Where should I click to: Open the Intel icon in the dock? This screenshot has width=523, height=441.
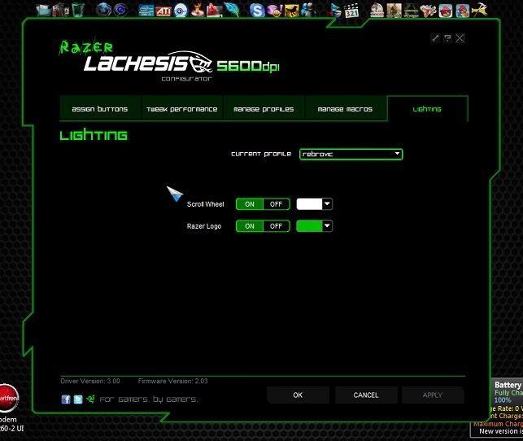coord(146,11)
